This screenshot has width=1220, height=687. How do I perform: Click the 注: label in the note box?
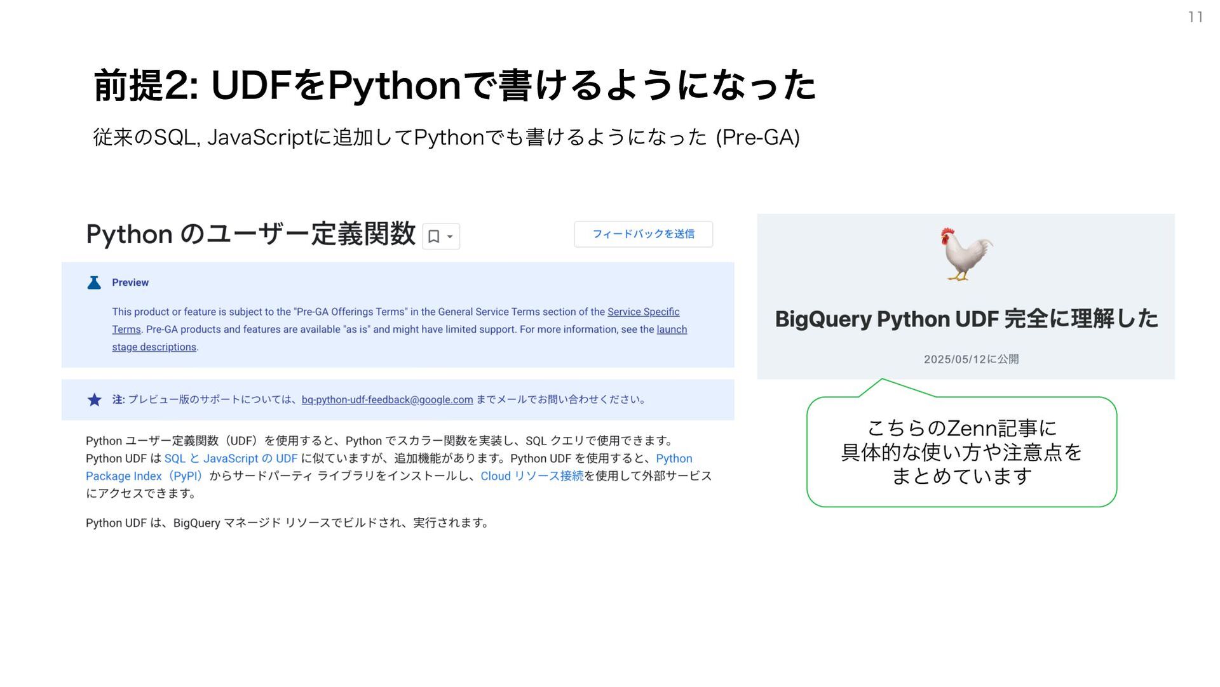tap(118, 399)
